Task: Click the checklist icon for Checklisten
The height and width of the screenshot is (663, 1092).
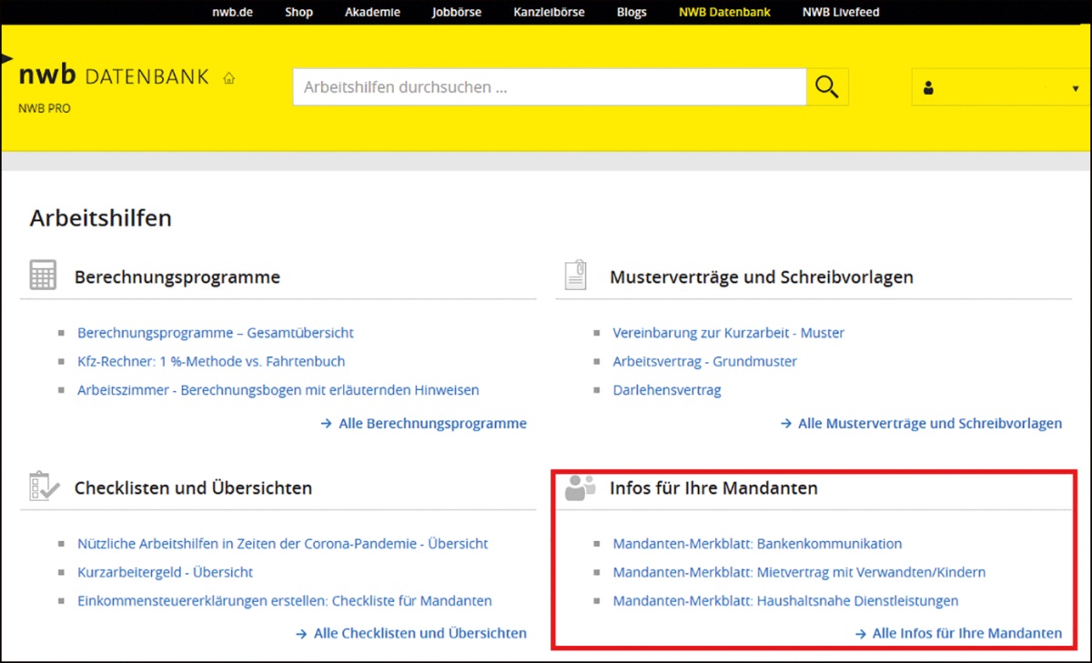Action: tap(43, 487)
